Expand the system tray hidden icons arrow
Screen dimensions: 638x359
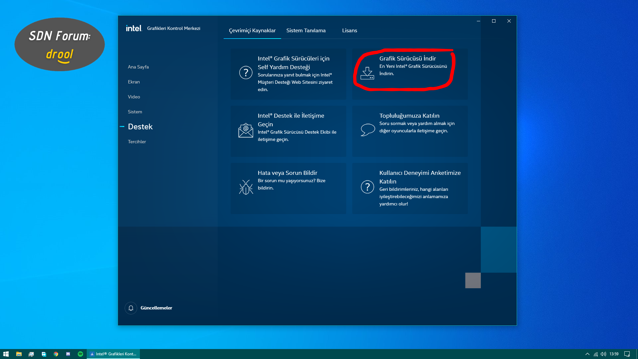587,354
